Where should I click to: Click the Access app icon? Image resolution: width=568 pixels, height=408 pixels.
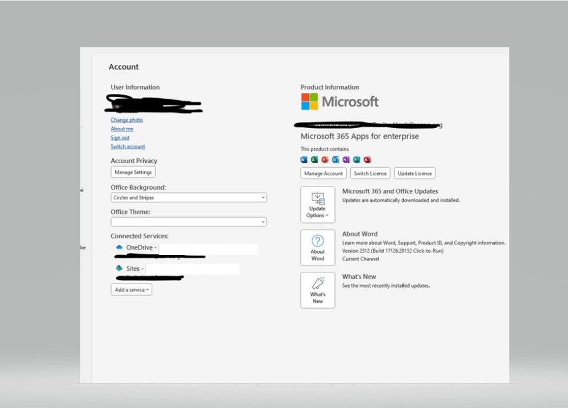click(x=367, y=160)
